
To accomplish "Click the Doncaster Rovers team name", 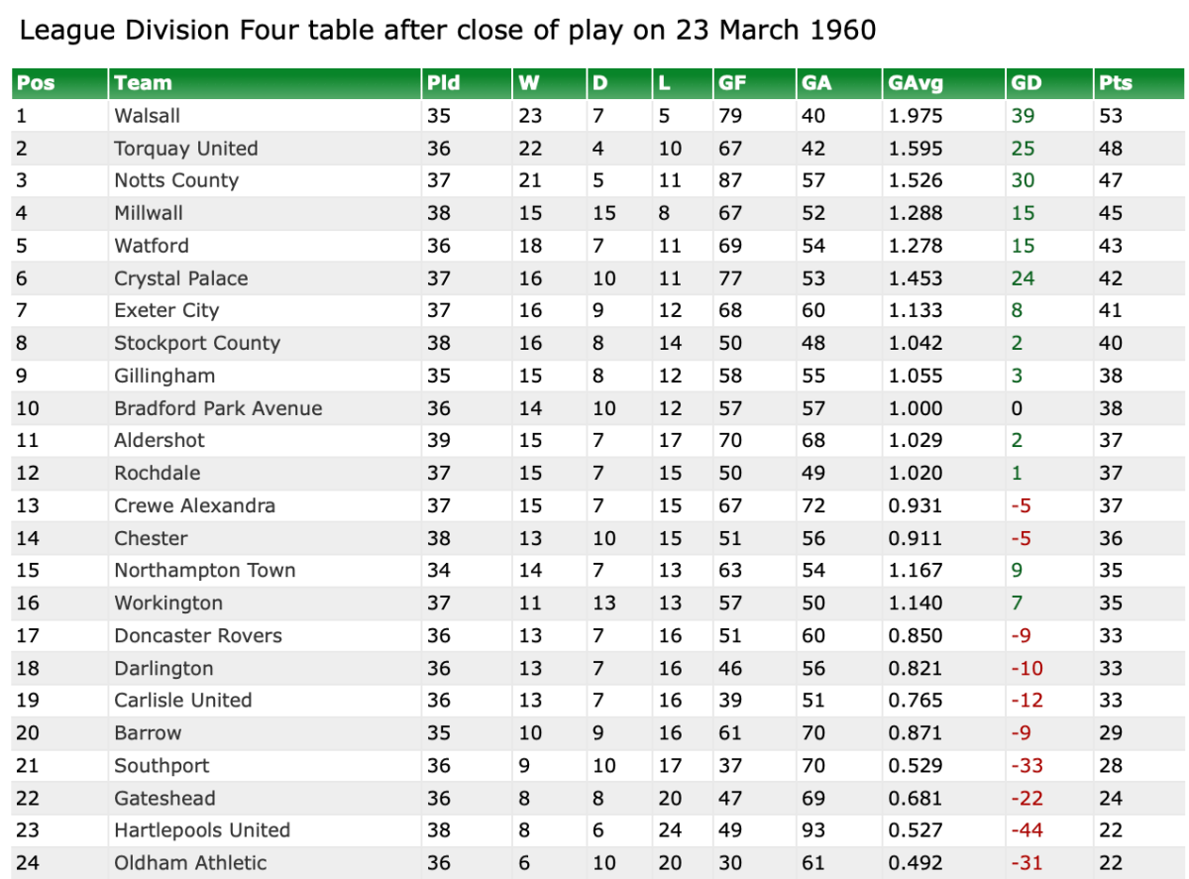I will 197,635.
